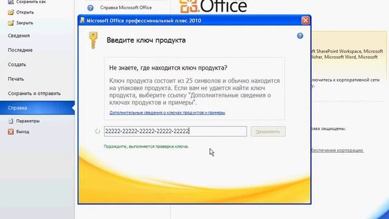Choose Сохранить как menu entry
Screen dimensions: 389x219
[31, 2]
